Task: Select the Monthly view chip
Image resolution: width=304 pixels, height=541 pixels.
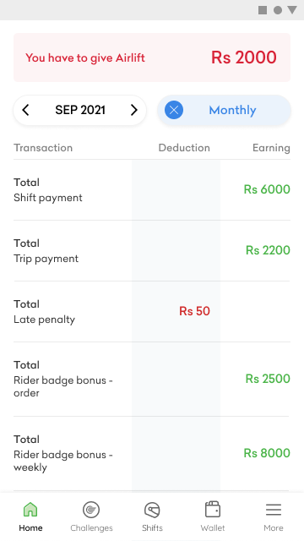Action: pos(224,110)
